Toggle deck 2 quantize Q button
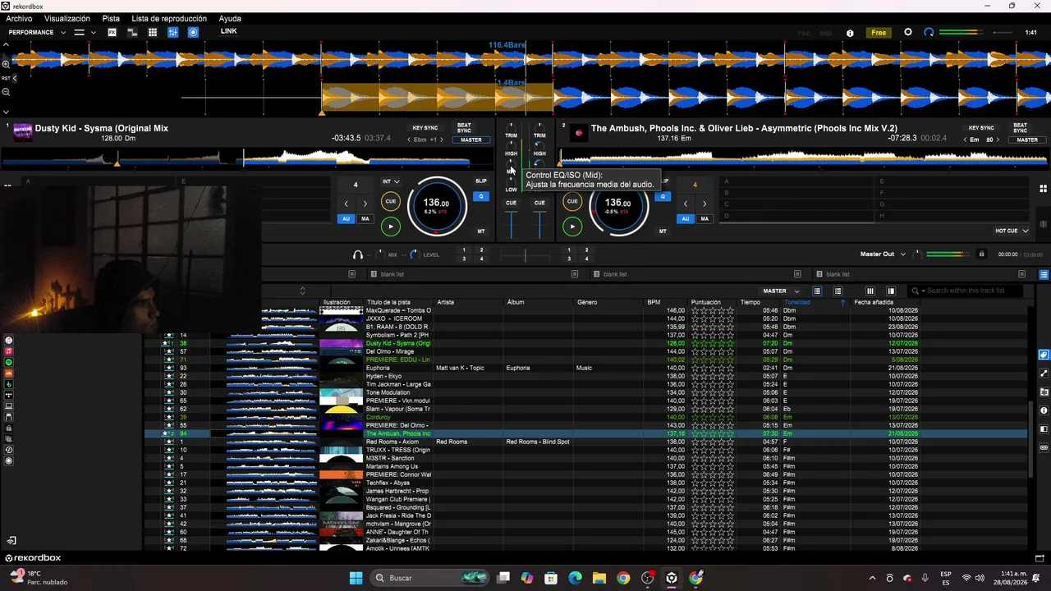The height and width of the screenshot is (591, 1051). pos(663,196)
